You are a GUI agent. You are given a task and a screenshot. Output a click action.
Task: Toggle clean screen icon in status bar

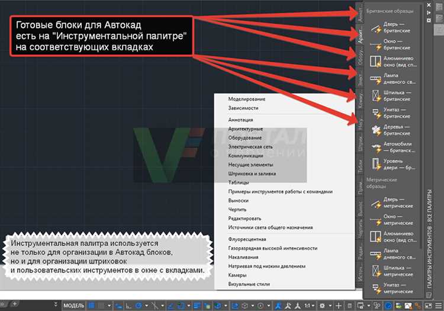tap(428, 306)
